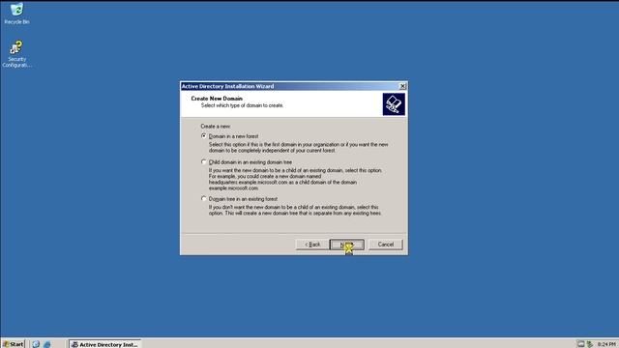Click the system clock showing 8:24 PM
Viewport: 619px width, 348px height.
(606, 344)
